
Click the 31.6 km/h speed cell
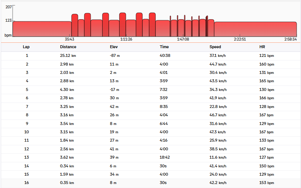click(218, 124)
